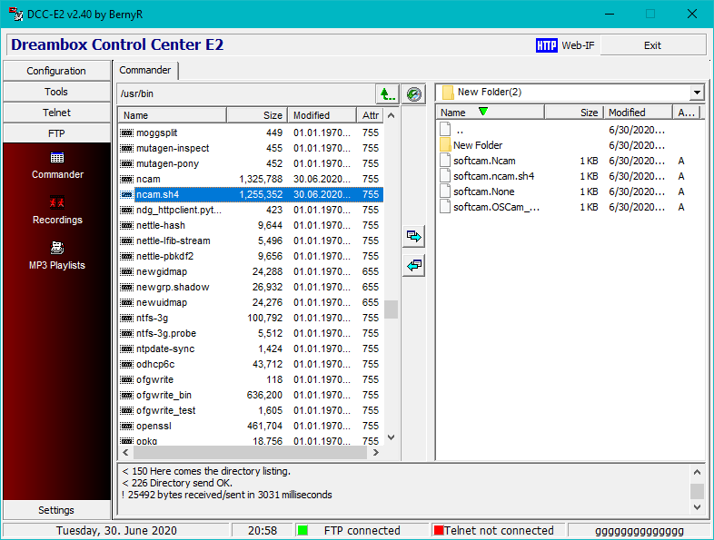The image size is (714, 540).
Task: Click the right-pointing transfer arrow icon
Action: coord(414,237)
